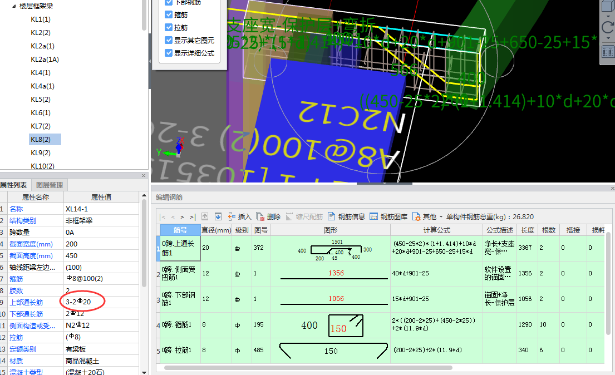Select KL2a(1A) in beam list

[45, 59]
